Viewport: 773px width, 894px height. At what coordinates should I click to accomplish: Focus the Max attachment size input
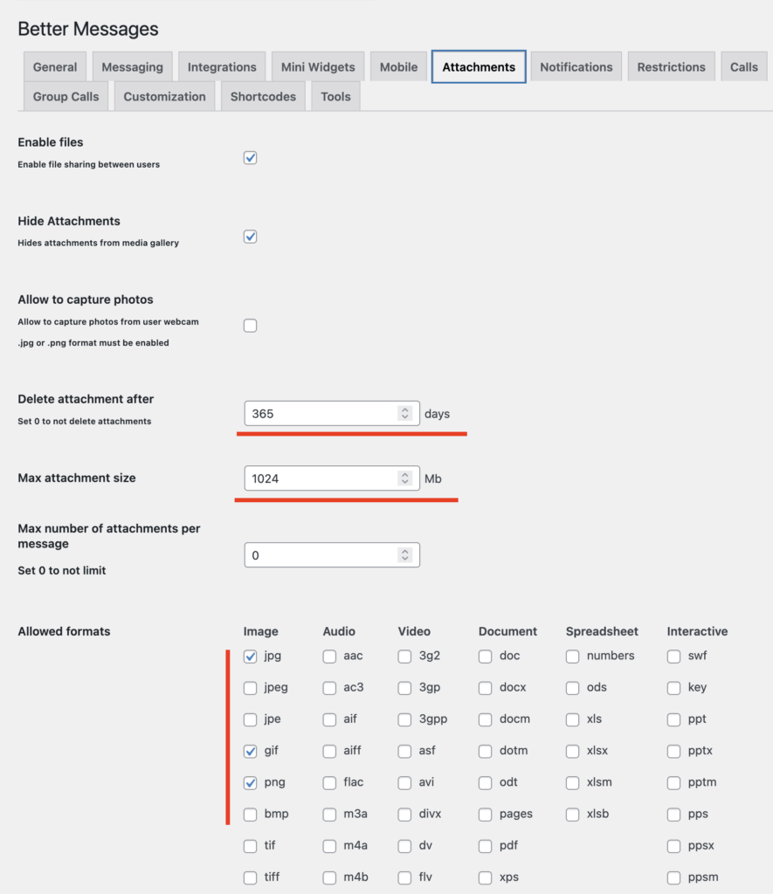click(320, 478)
